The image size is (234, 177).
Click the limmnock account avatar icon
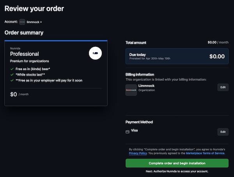pyautogui.click(x=22, y=22)
